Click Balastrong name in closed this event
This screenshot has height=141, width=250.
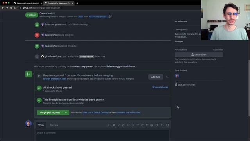(x=50, y=35)
